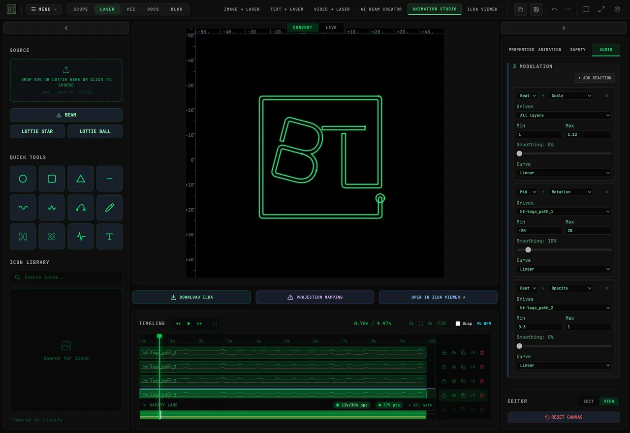Click the open folder icon in top bar
The image size is (630, 433).
[520, 9]
